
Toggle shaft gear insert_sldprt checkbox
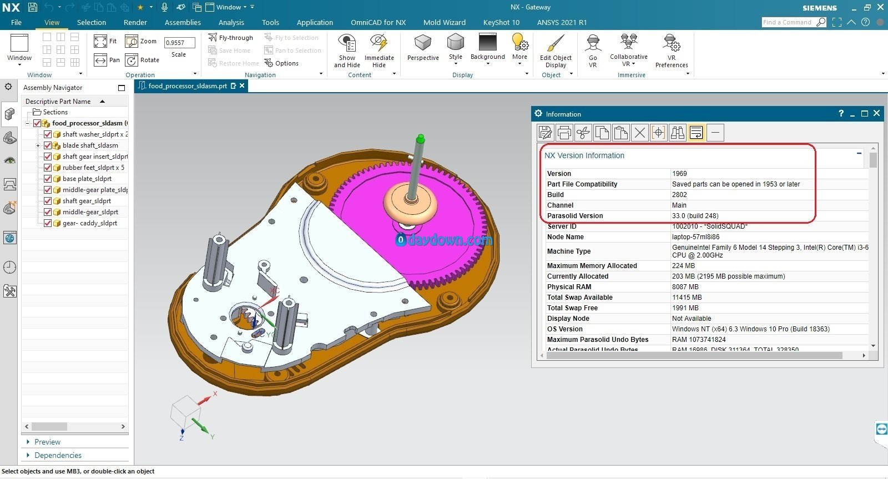click(48, 157)
